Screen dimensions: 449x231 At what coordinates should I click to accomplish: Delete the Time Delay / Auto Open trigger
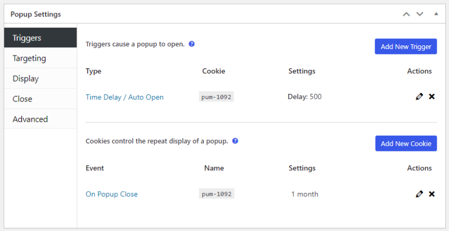point(431,97)
